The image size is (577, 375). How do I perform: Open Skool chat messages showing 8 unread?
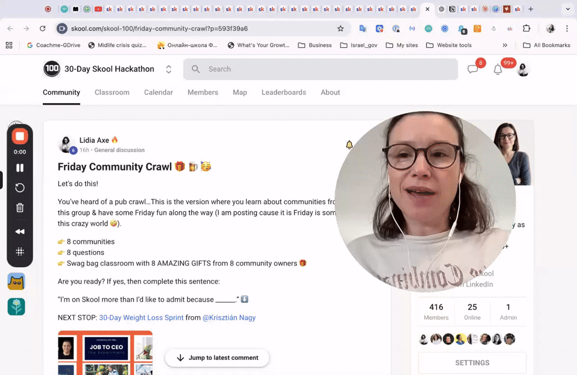[x=473, y=69]
